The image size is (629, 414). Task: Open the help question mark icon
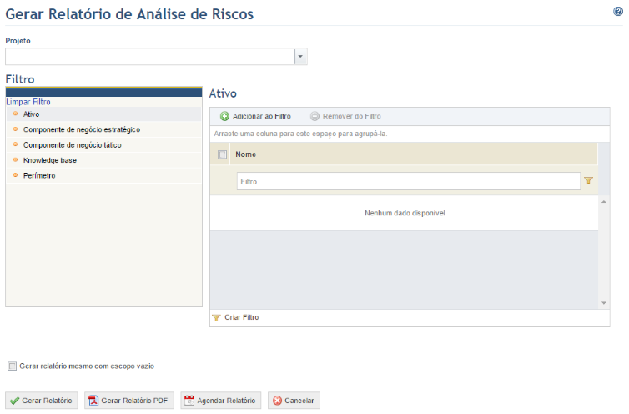[618, 11]
